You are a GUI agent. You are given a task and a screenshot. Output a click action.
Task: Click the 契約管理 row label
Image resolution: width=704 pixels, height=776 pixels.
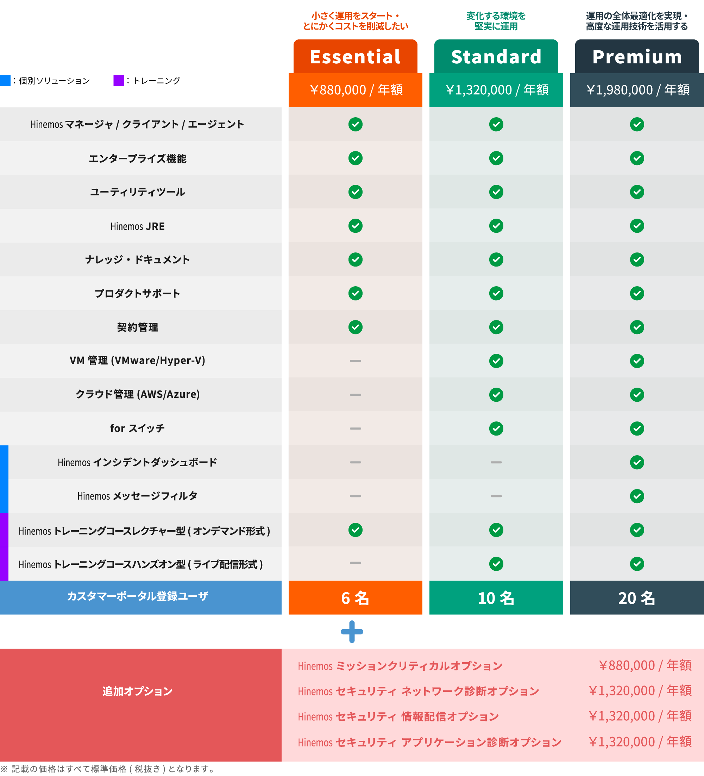(137, 327)
